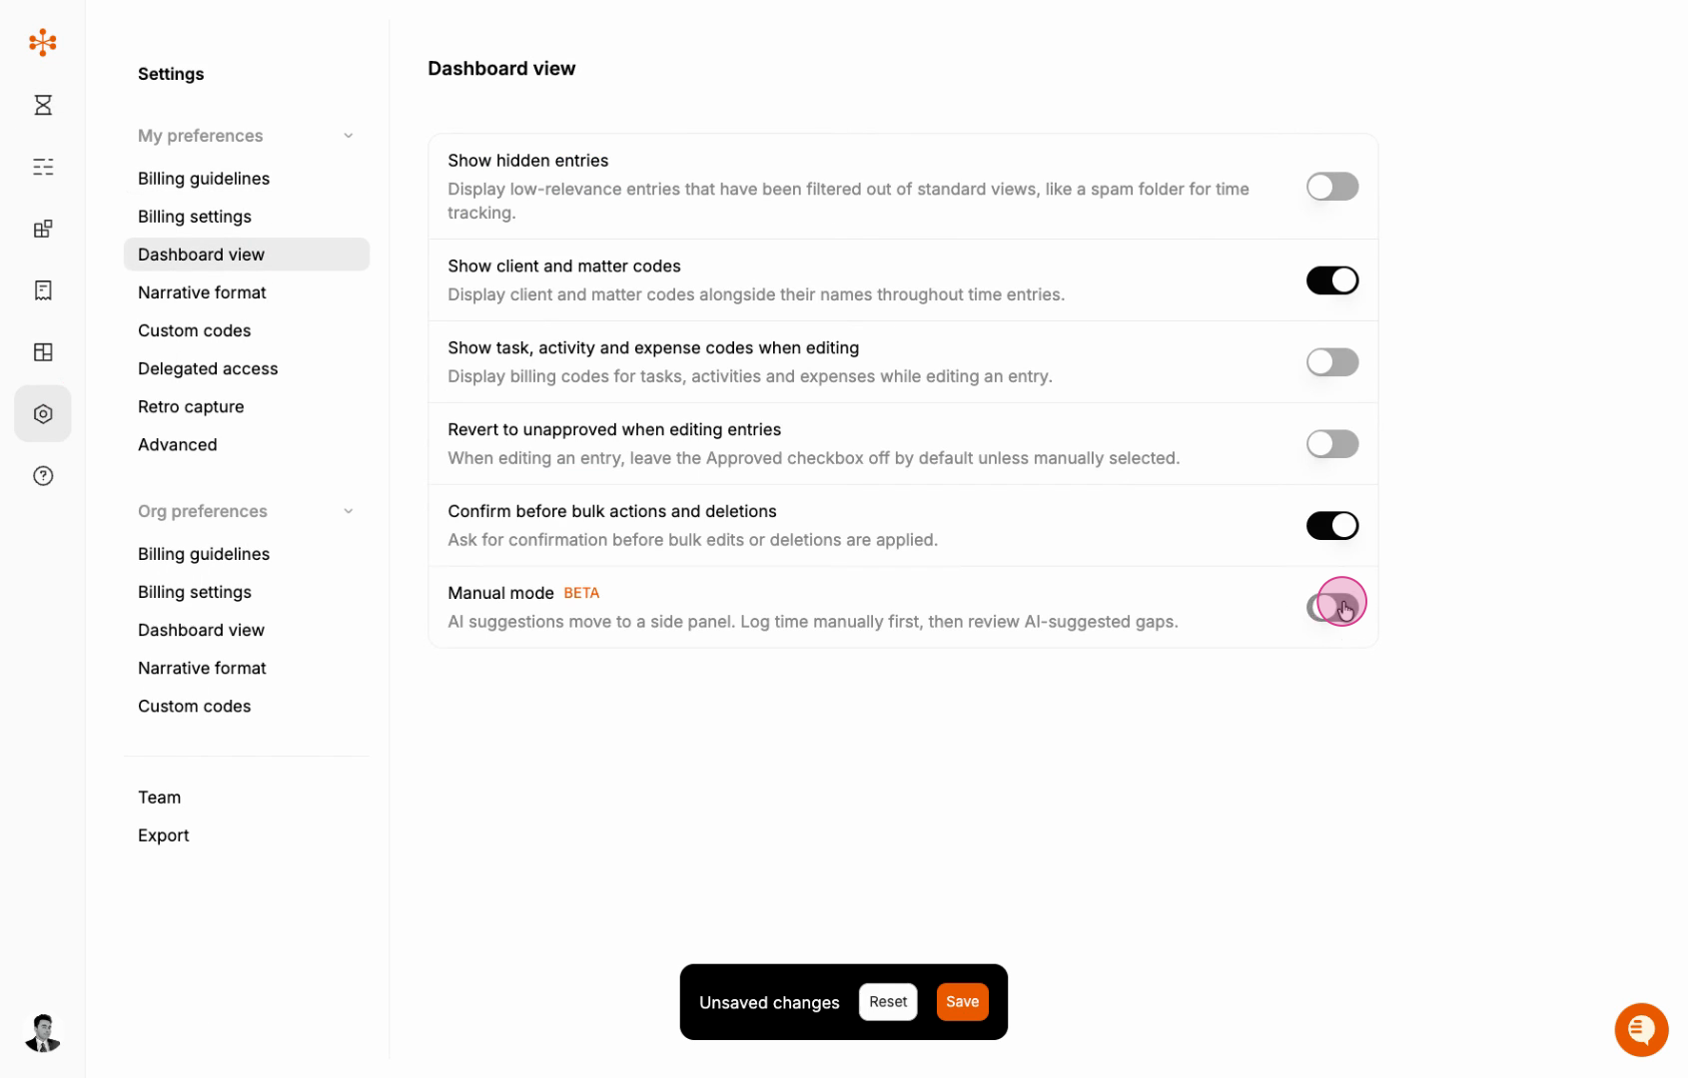Open Narrative format under My preferences
The width and height of the screenshot is (1688, 1078).
(x=202, y=292)
